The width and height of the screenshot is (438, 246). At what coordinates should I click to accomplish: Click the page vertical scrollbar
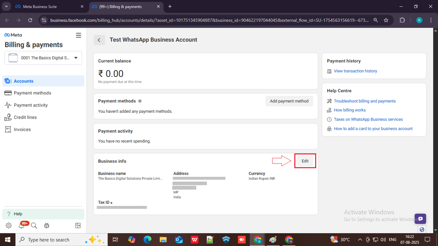coord(435,130)
